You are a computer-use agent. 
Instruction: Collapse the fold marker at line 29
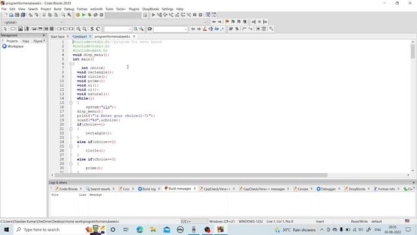[x=71, y=164]
